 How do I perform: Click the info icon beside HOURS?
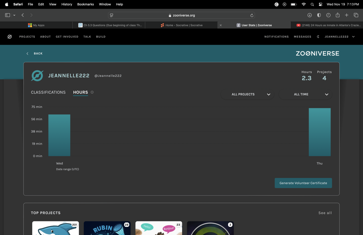coord(92,92)
